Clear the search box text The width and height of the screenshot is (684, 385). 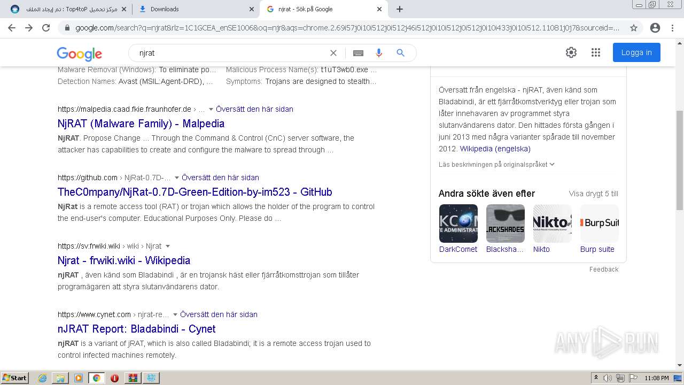(x=333, y=53)
